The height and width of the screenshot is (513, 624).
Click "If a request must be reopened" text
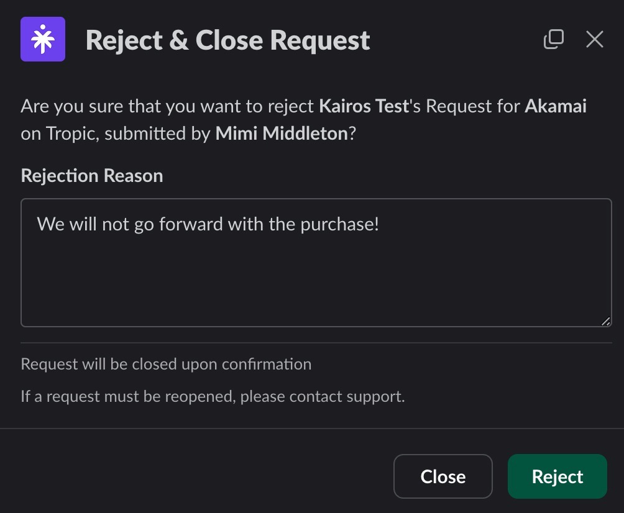[x=127, y=396]
